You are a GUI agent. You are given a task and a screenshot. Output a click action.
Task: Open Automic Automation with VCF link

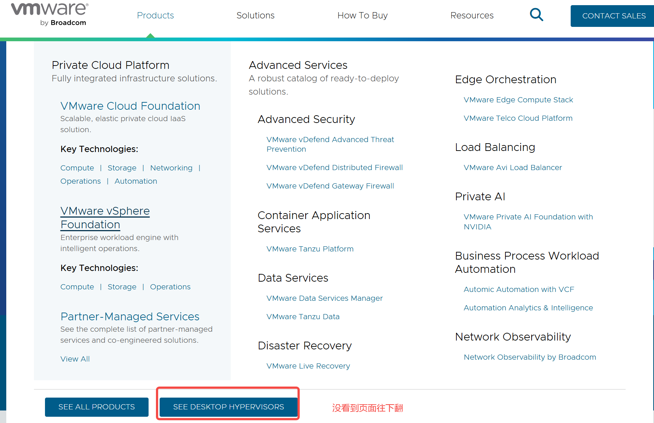[x=519, y=289]
